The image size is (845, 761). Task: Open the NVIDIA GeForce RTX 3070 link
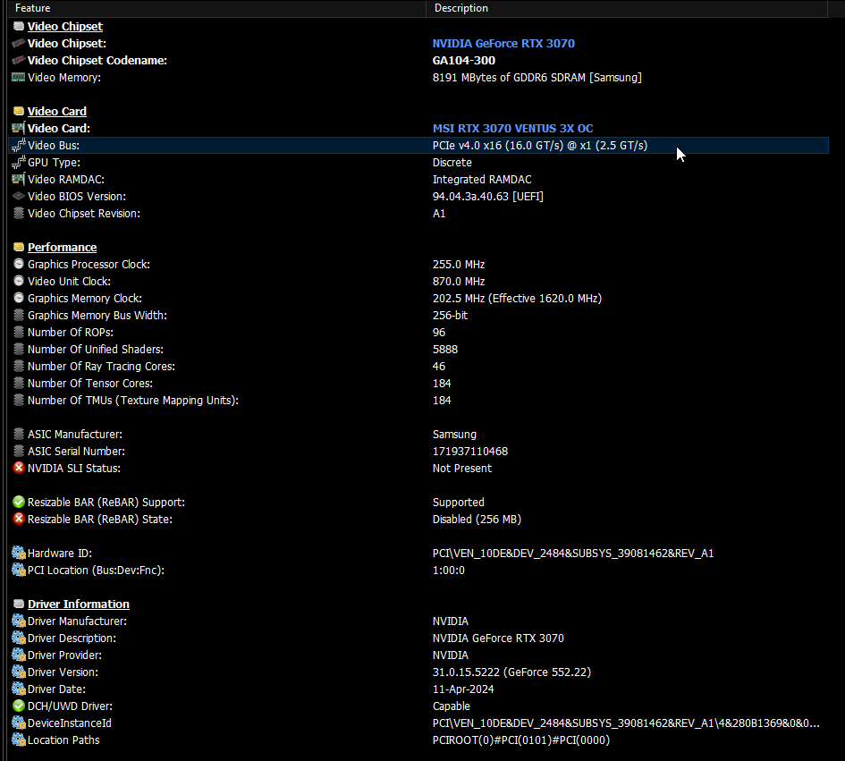coord(503,43)
